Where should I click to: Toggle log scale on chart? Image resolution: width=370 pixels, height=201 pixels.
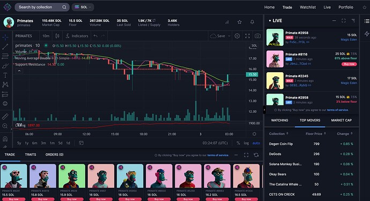point(246,143)
